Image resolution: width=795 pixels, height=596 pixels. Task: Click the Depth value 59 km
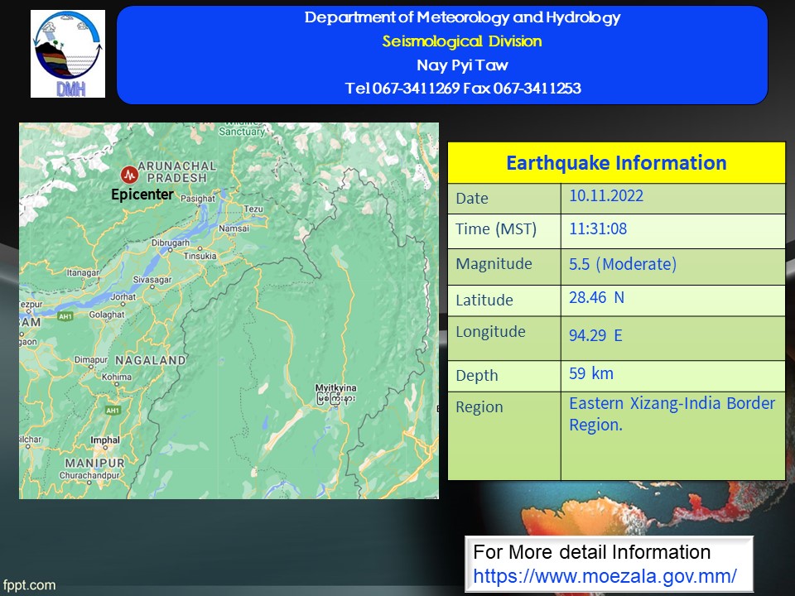click(x=591, y=374)
